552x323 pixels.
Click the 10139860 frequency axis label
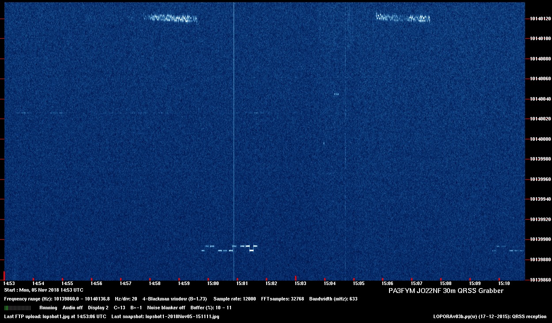[540, 279]
